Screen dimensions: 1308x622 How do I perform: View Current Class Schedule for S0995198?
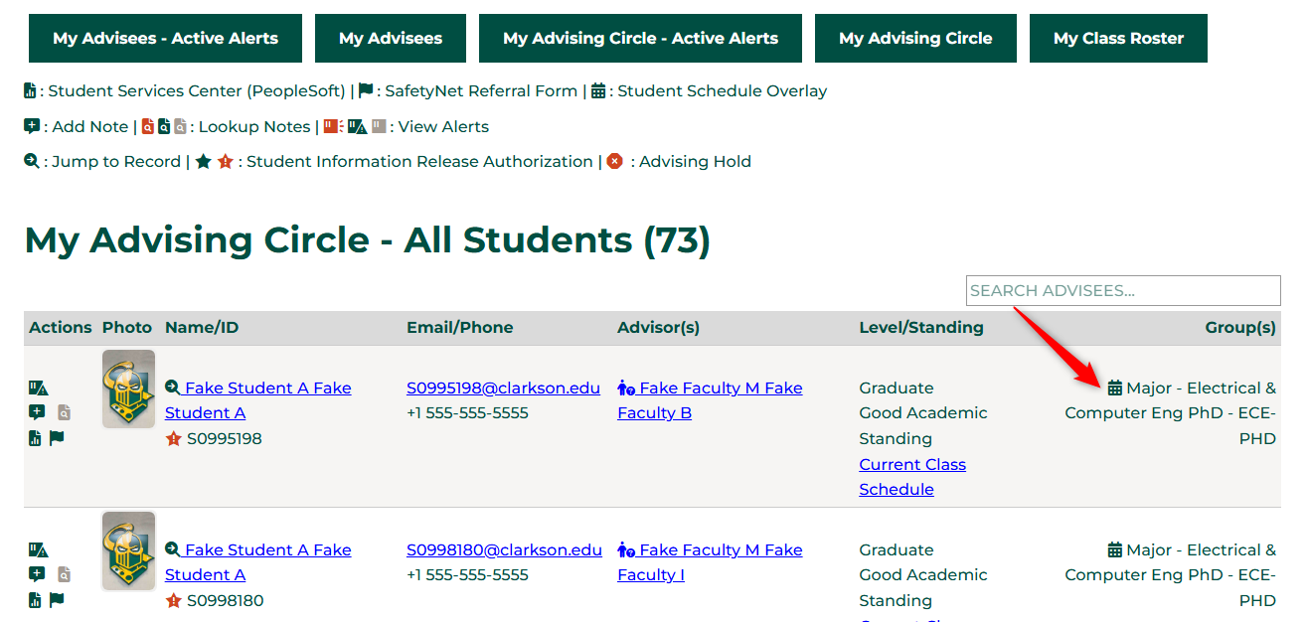[x=912, y=477]
